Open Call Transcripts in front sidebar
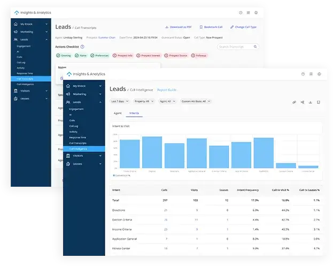The height and width of the screenshot is (266, 333). click(x=78, y=143)
